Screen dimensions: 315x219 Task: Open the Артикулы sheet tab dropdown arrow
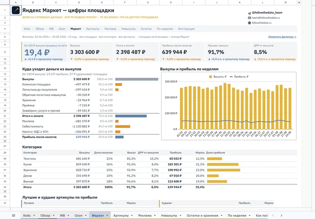(132, 215)
